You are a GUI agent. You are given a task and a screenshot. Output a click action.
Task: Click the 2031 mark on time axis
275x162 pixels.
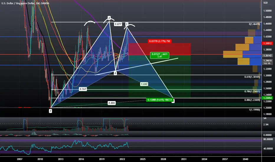[x=184, y=159]
